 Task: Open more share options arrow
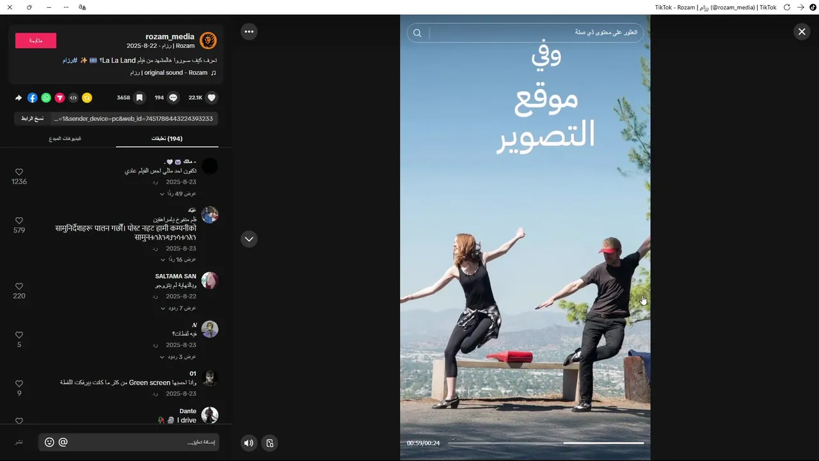point(19,98)
